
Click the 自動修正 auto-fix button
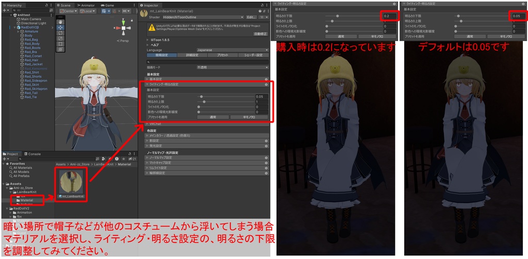(x=260, y=34)
